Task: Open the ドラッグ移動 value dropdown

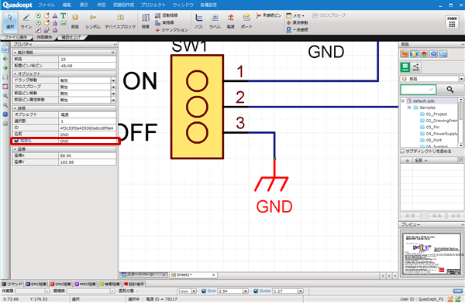Action: (x=113, y=80)
